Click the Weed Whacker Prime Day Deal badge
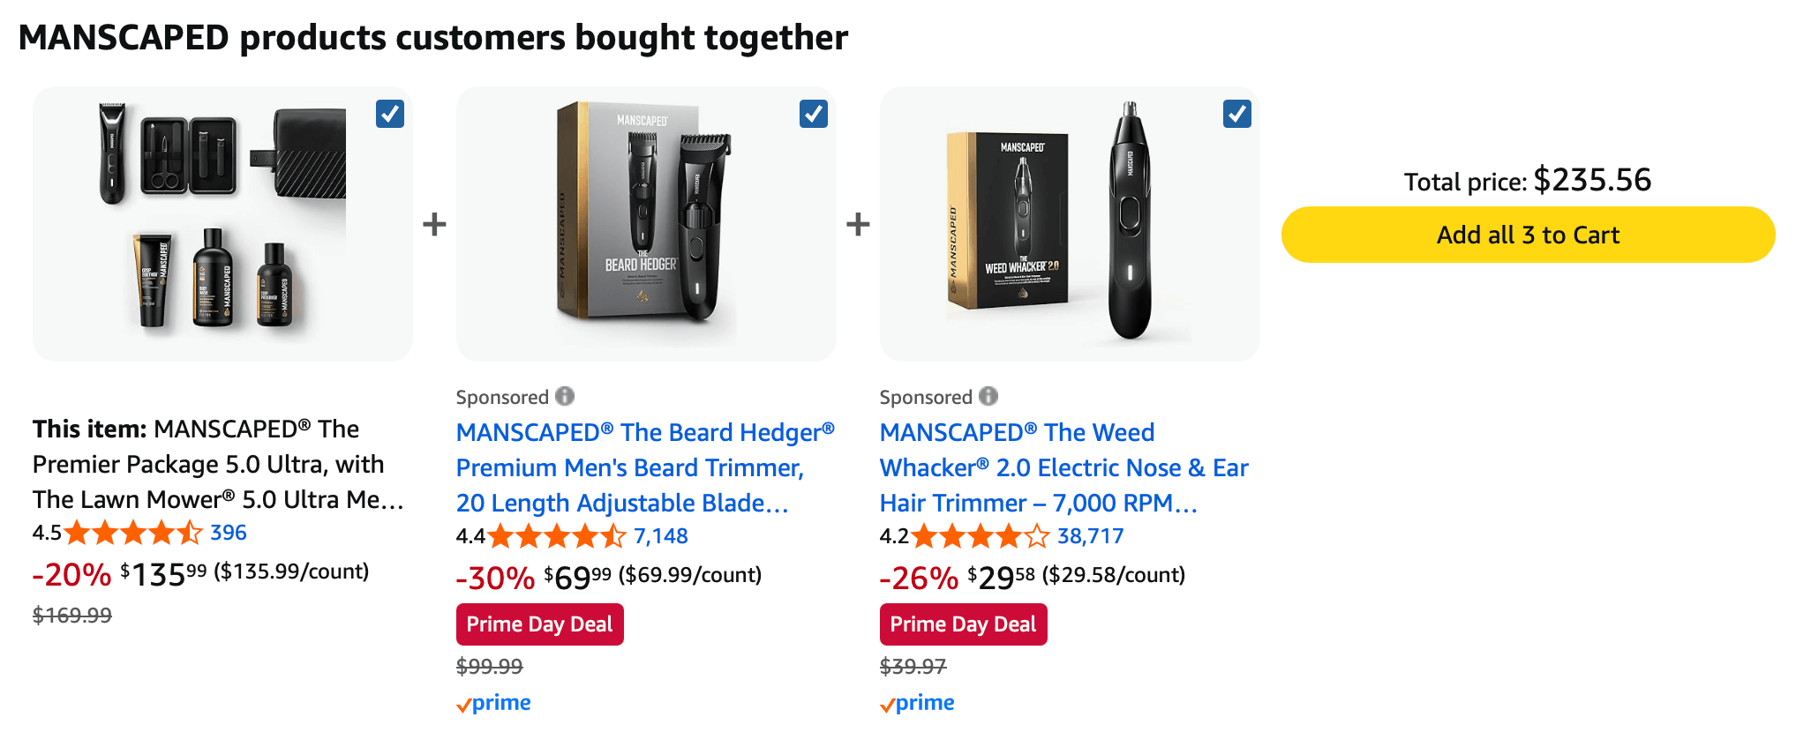Screen dimensions: 1811x732 click(x=963, y=624)
